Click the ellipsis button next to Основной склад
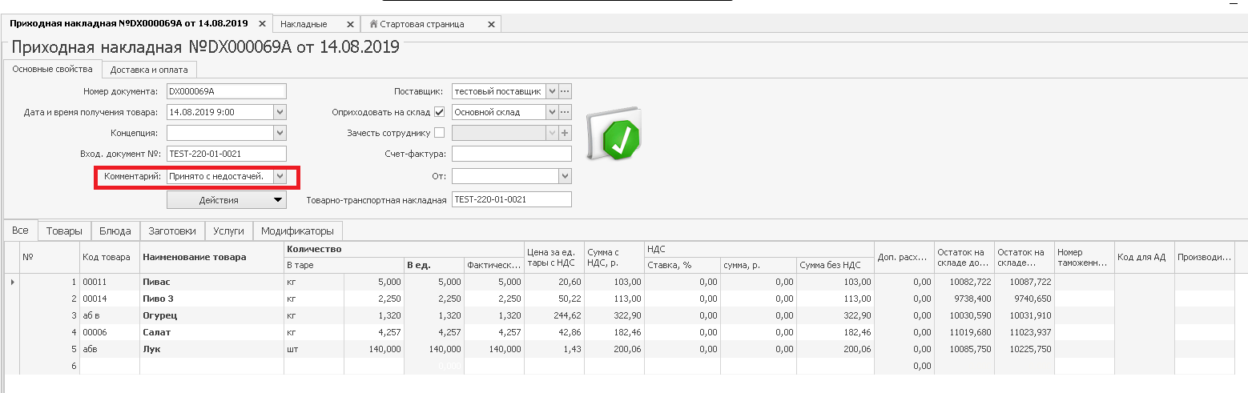The height and width of the screenshot is (393, 1248). pyautogui.click(x=565, y=112)
